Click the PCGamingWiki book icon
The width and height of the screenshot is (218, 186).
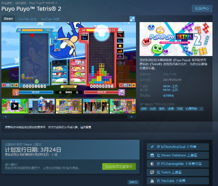click(152, 164)
